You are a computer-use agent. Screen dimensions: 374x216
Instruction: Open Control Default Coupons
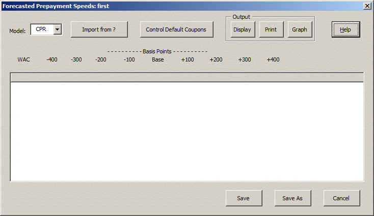pyautogui.click(x=176, y=29)
